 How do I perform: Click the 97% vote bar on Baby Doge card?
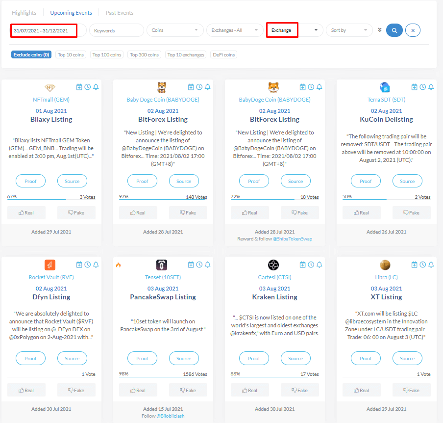(x=163, y=199)
